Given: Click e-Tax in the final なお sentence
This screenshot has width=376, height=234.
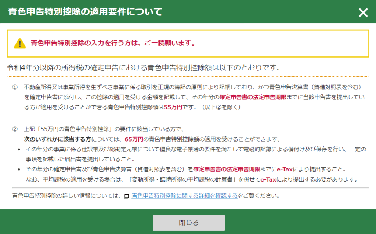Looking at the screenshot, I should point(268,180).
